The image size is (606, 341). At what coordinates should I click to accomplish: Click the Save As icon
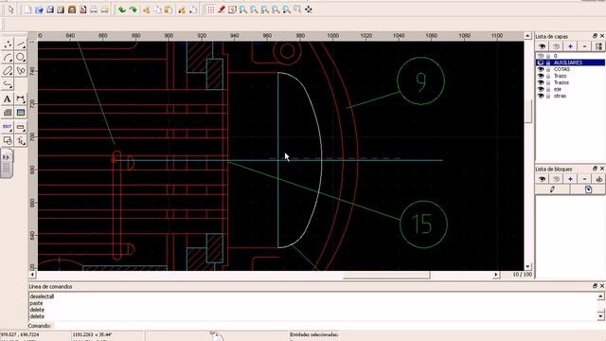coord(61,9)
